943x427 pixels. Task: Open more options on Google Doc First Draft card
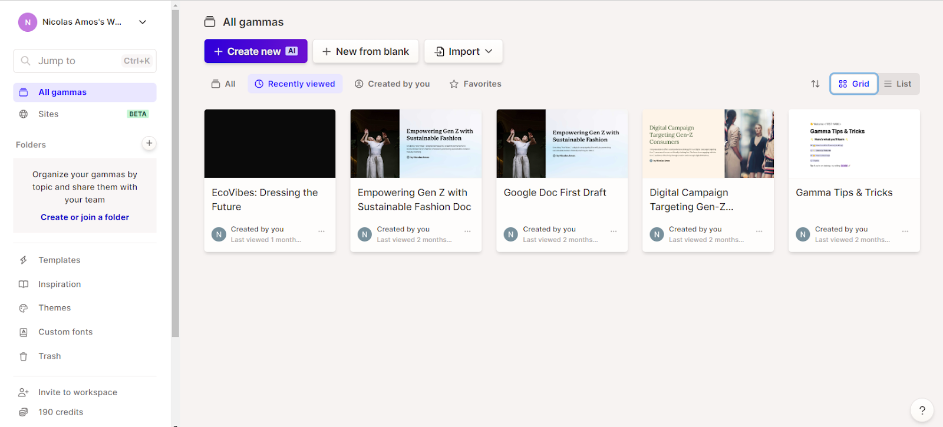pos(613,231)
